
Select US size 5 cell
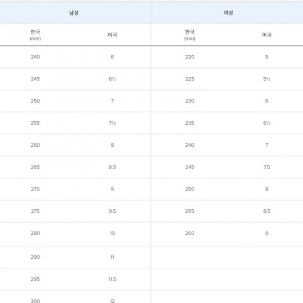[267, 57]
